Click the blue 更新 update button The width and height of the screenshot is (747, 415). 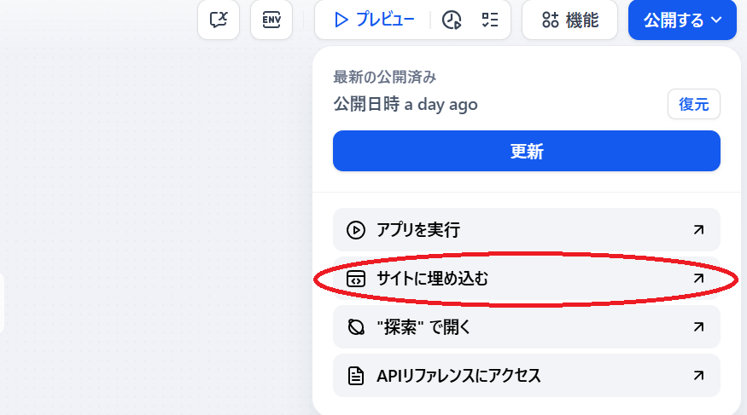pos(527,151)
